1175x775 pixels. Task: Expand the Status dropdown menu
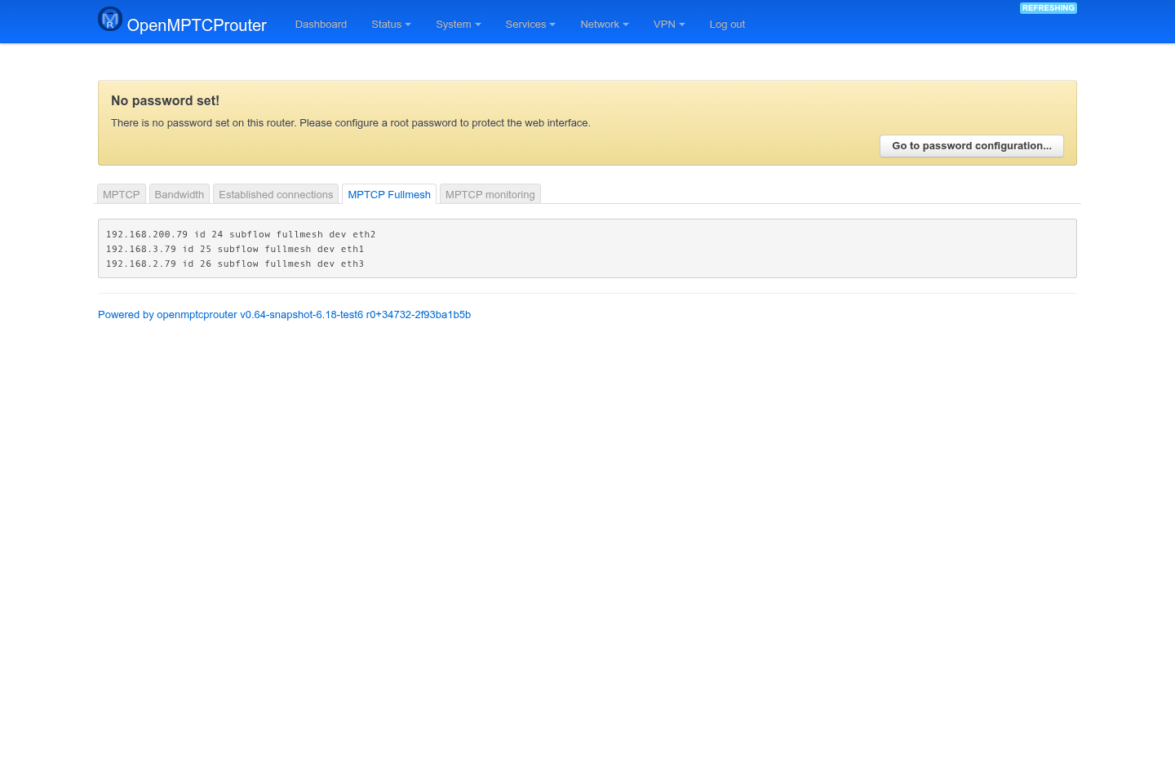point(391,24)
